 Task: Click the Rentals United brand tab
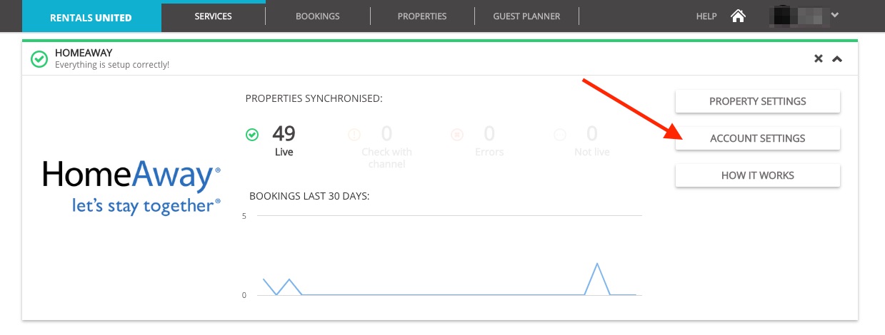pyautogui.click(x=91, y=17)
